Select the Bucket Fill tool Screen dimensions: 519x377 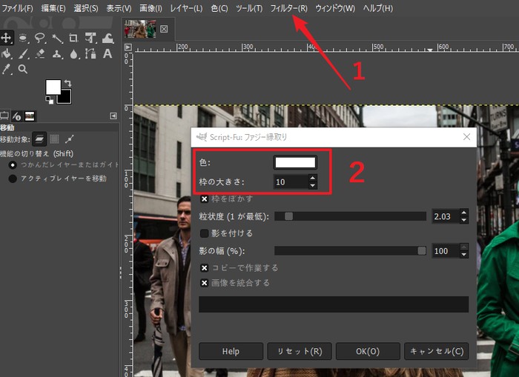point(6,53)
